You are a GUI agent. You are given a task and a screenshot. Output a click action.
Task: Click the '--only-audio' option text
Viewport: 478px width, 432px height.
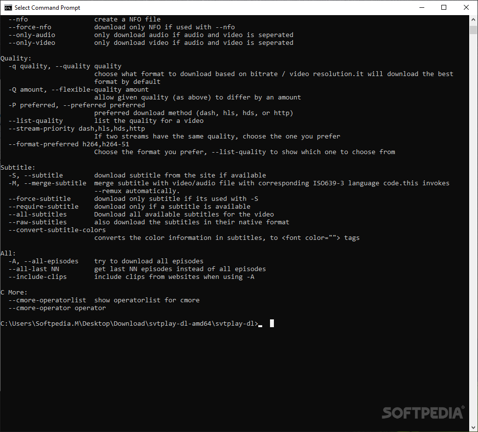[32, 35]
